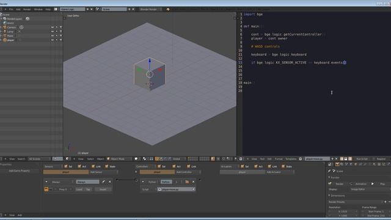Click the sensor Freq value field
The height and width of the screenshot is (220, 391).
(63, 189)
